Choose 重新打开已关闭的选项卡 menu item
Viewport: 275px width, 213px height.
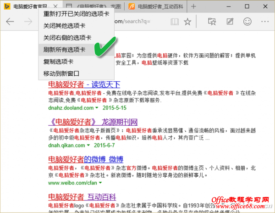[77, 14]
